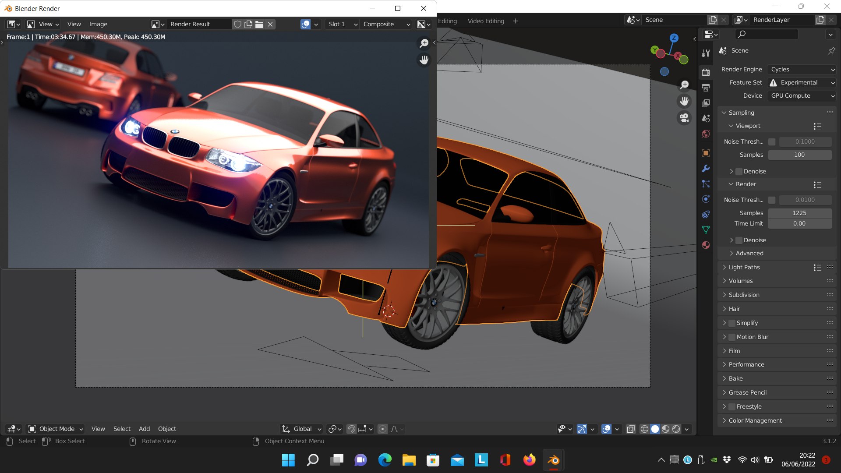Open the Render sampling presets list

817,185
